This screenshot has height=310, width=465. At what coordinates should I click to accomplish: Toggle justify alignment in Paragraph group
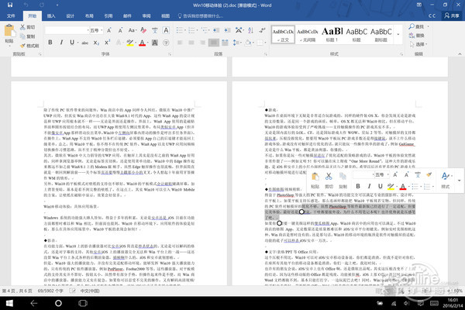tap(214, 43)
